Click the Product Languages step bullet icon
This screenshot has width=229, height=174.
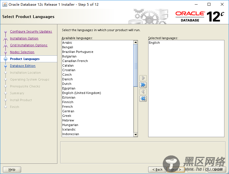[5, 59]
